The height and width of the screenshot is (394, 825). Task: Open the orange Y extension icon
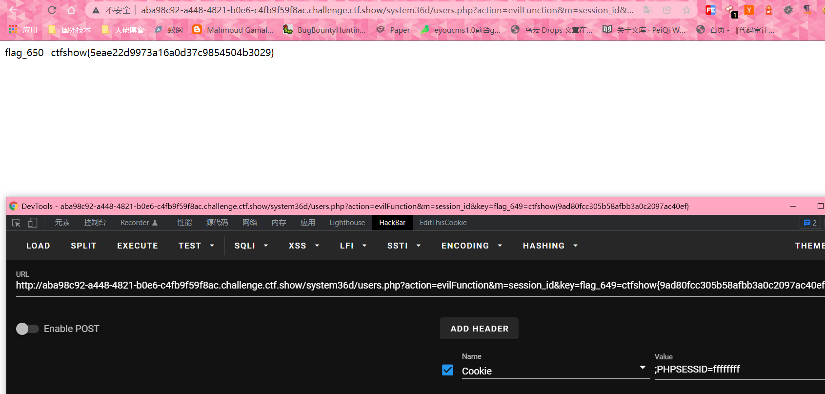[x=749, y=10]
